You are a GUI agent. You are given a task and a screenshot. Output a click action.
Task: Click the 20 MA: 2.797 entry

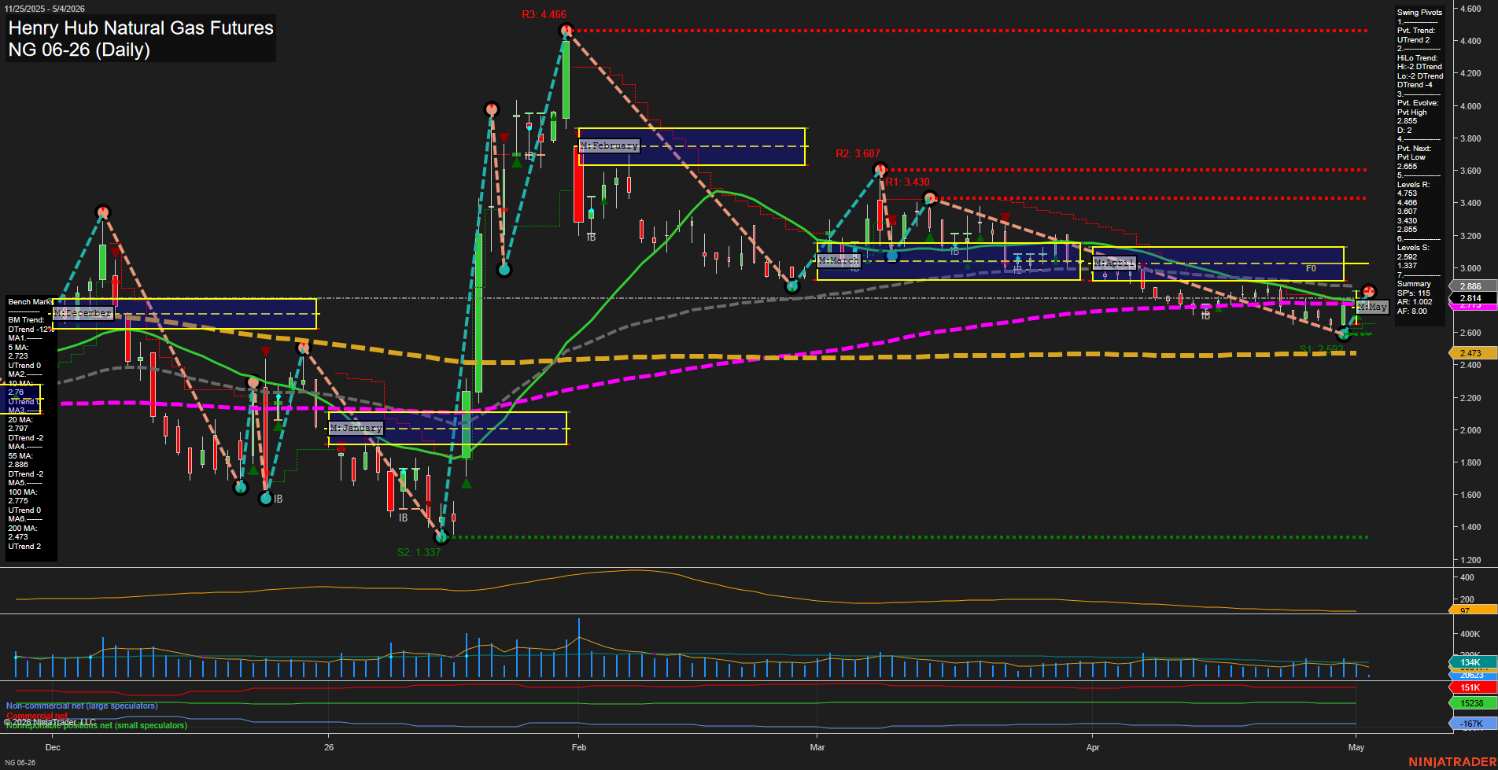(20, 424)
